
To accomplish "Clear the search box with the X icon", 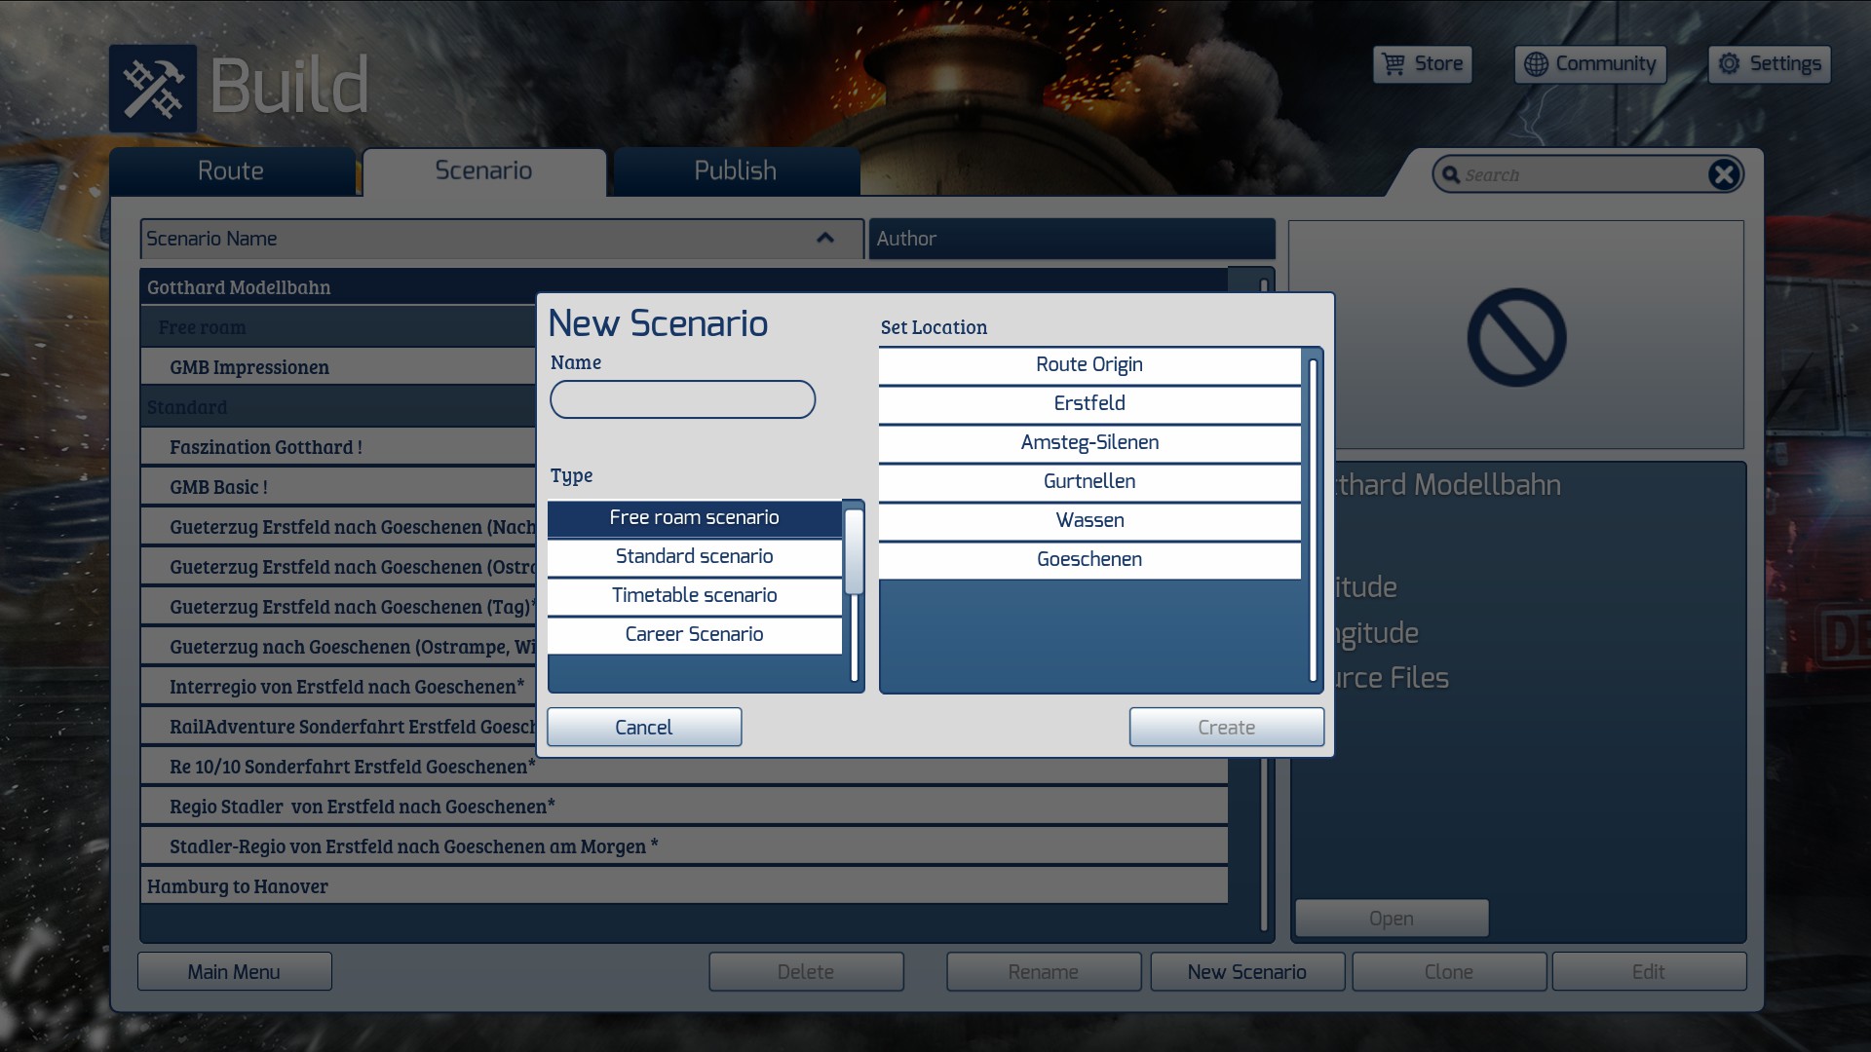I will tap(1723, 174).
